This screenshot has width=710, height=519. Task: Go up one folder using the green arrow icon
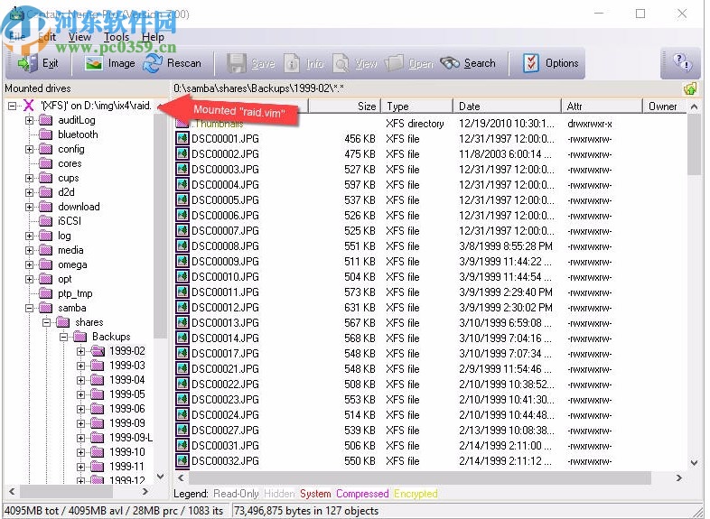(690, 88)
